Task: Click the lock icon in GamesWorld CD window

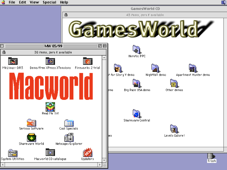Action: (x=66, y=15)
